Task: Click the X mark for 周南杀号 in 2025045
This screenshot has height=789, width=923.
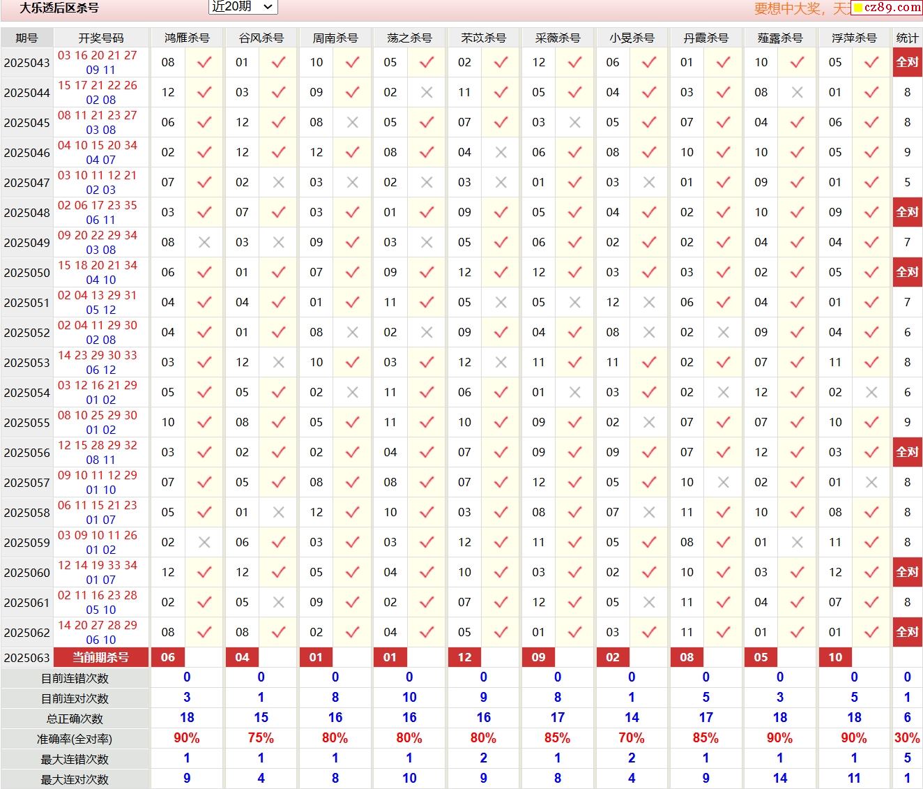Action: 353,122
